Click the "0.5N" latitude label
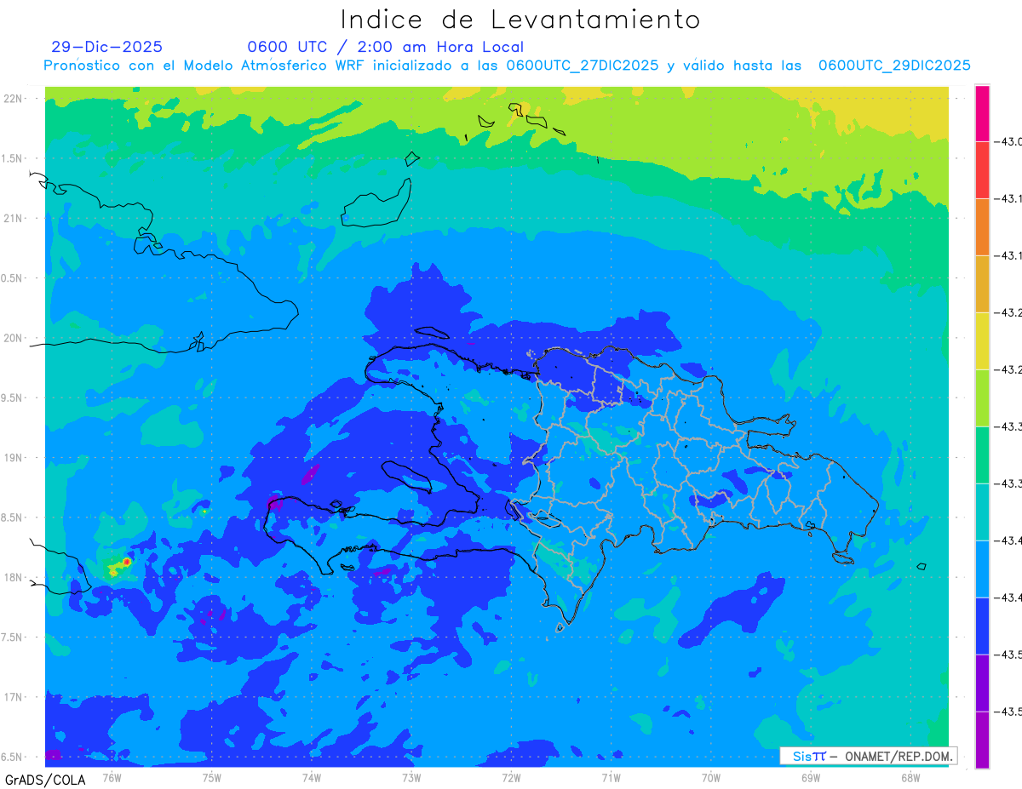Viewport: 1022px width, 789px height. (x=14, y=278)
